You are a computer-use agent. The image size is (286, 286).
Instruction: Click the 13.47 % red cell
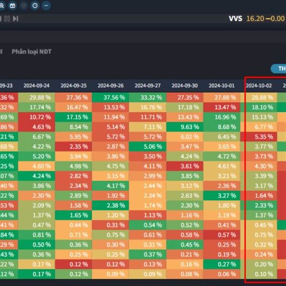pyautogui.click(x=222, y=107)
